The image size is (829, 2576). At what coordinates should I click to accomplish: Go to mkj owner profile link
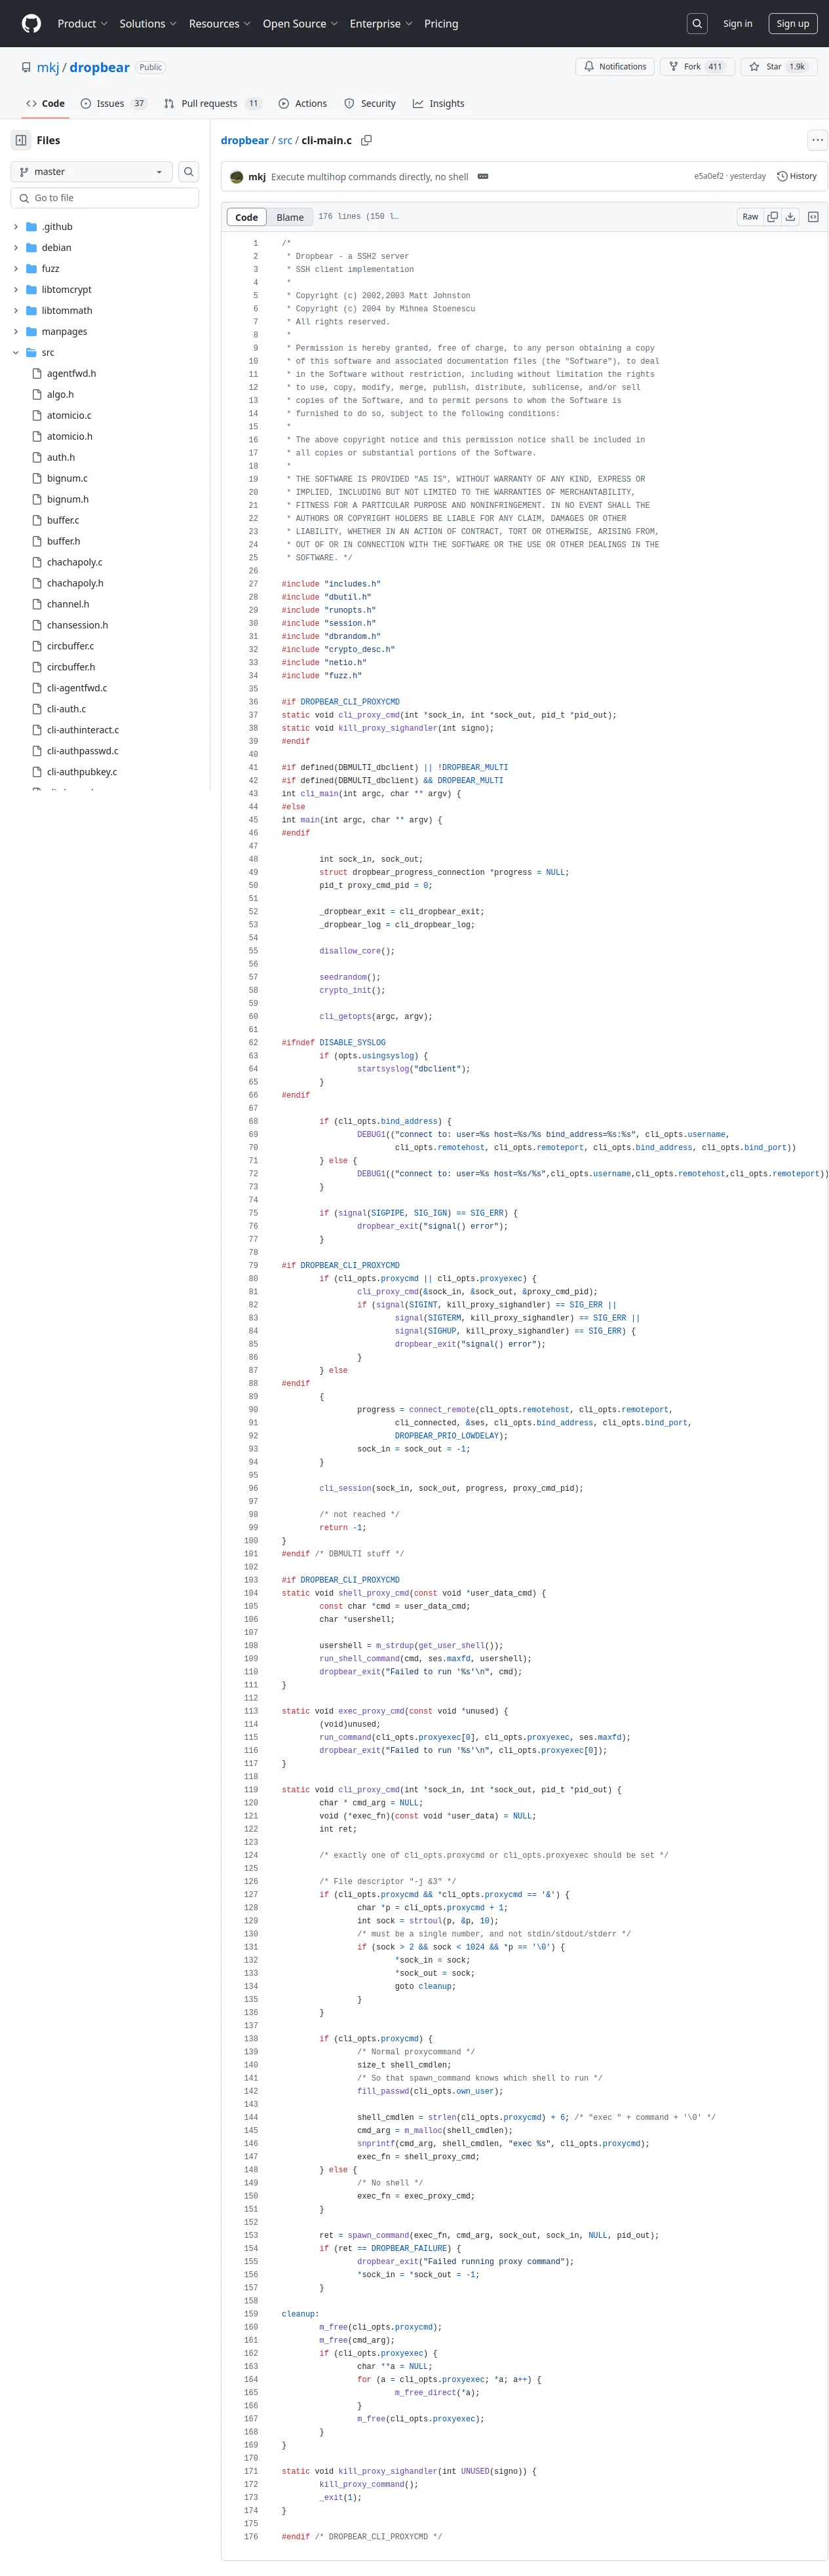click(48, 67)
